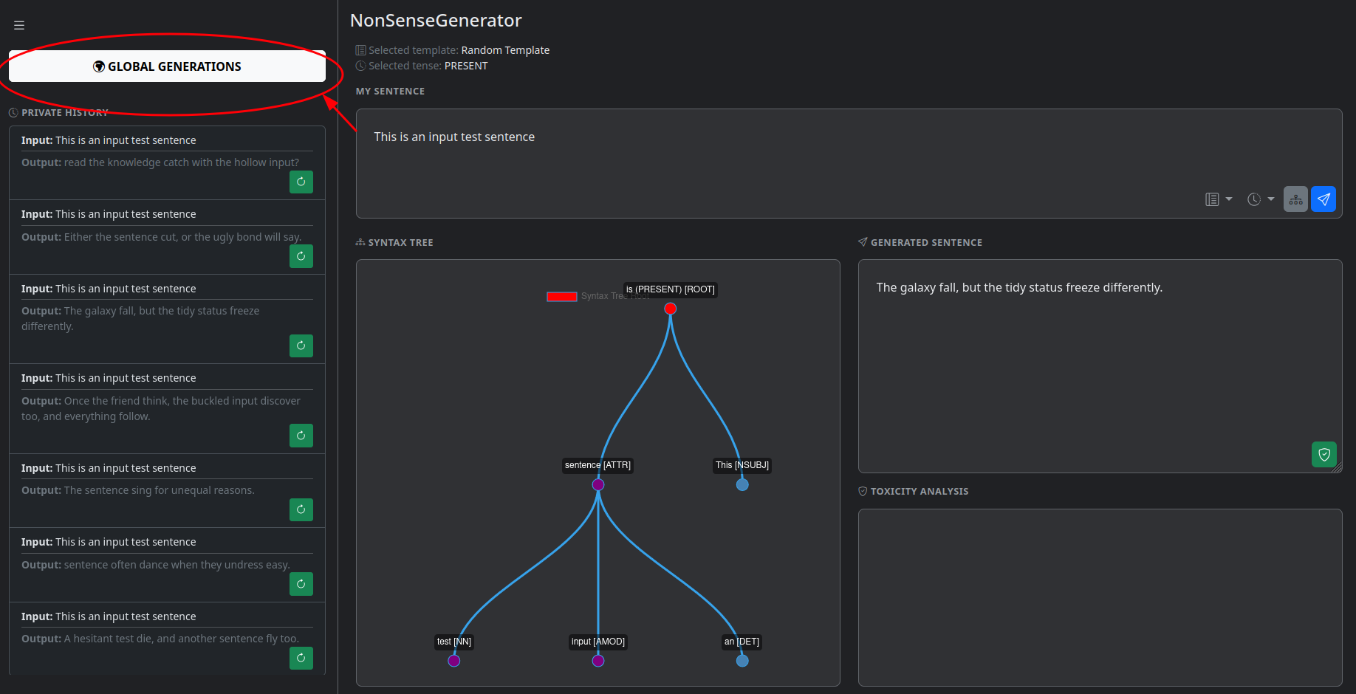Image resolution: width=1356 pixels, height=694 pixels.
Task: Regenerate the 'sentence sing for unequal reasons' output
Action: click(x=301, y=509)
